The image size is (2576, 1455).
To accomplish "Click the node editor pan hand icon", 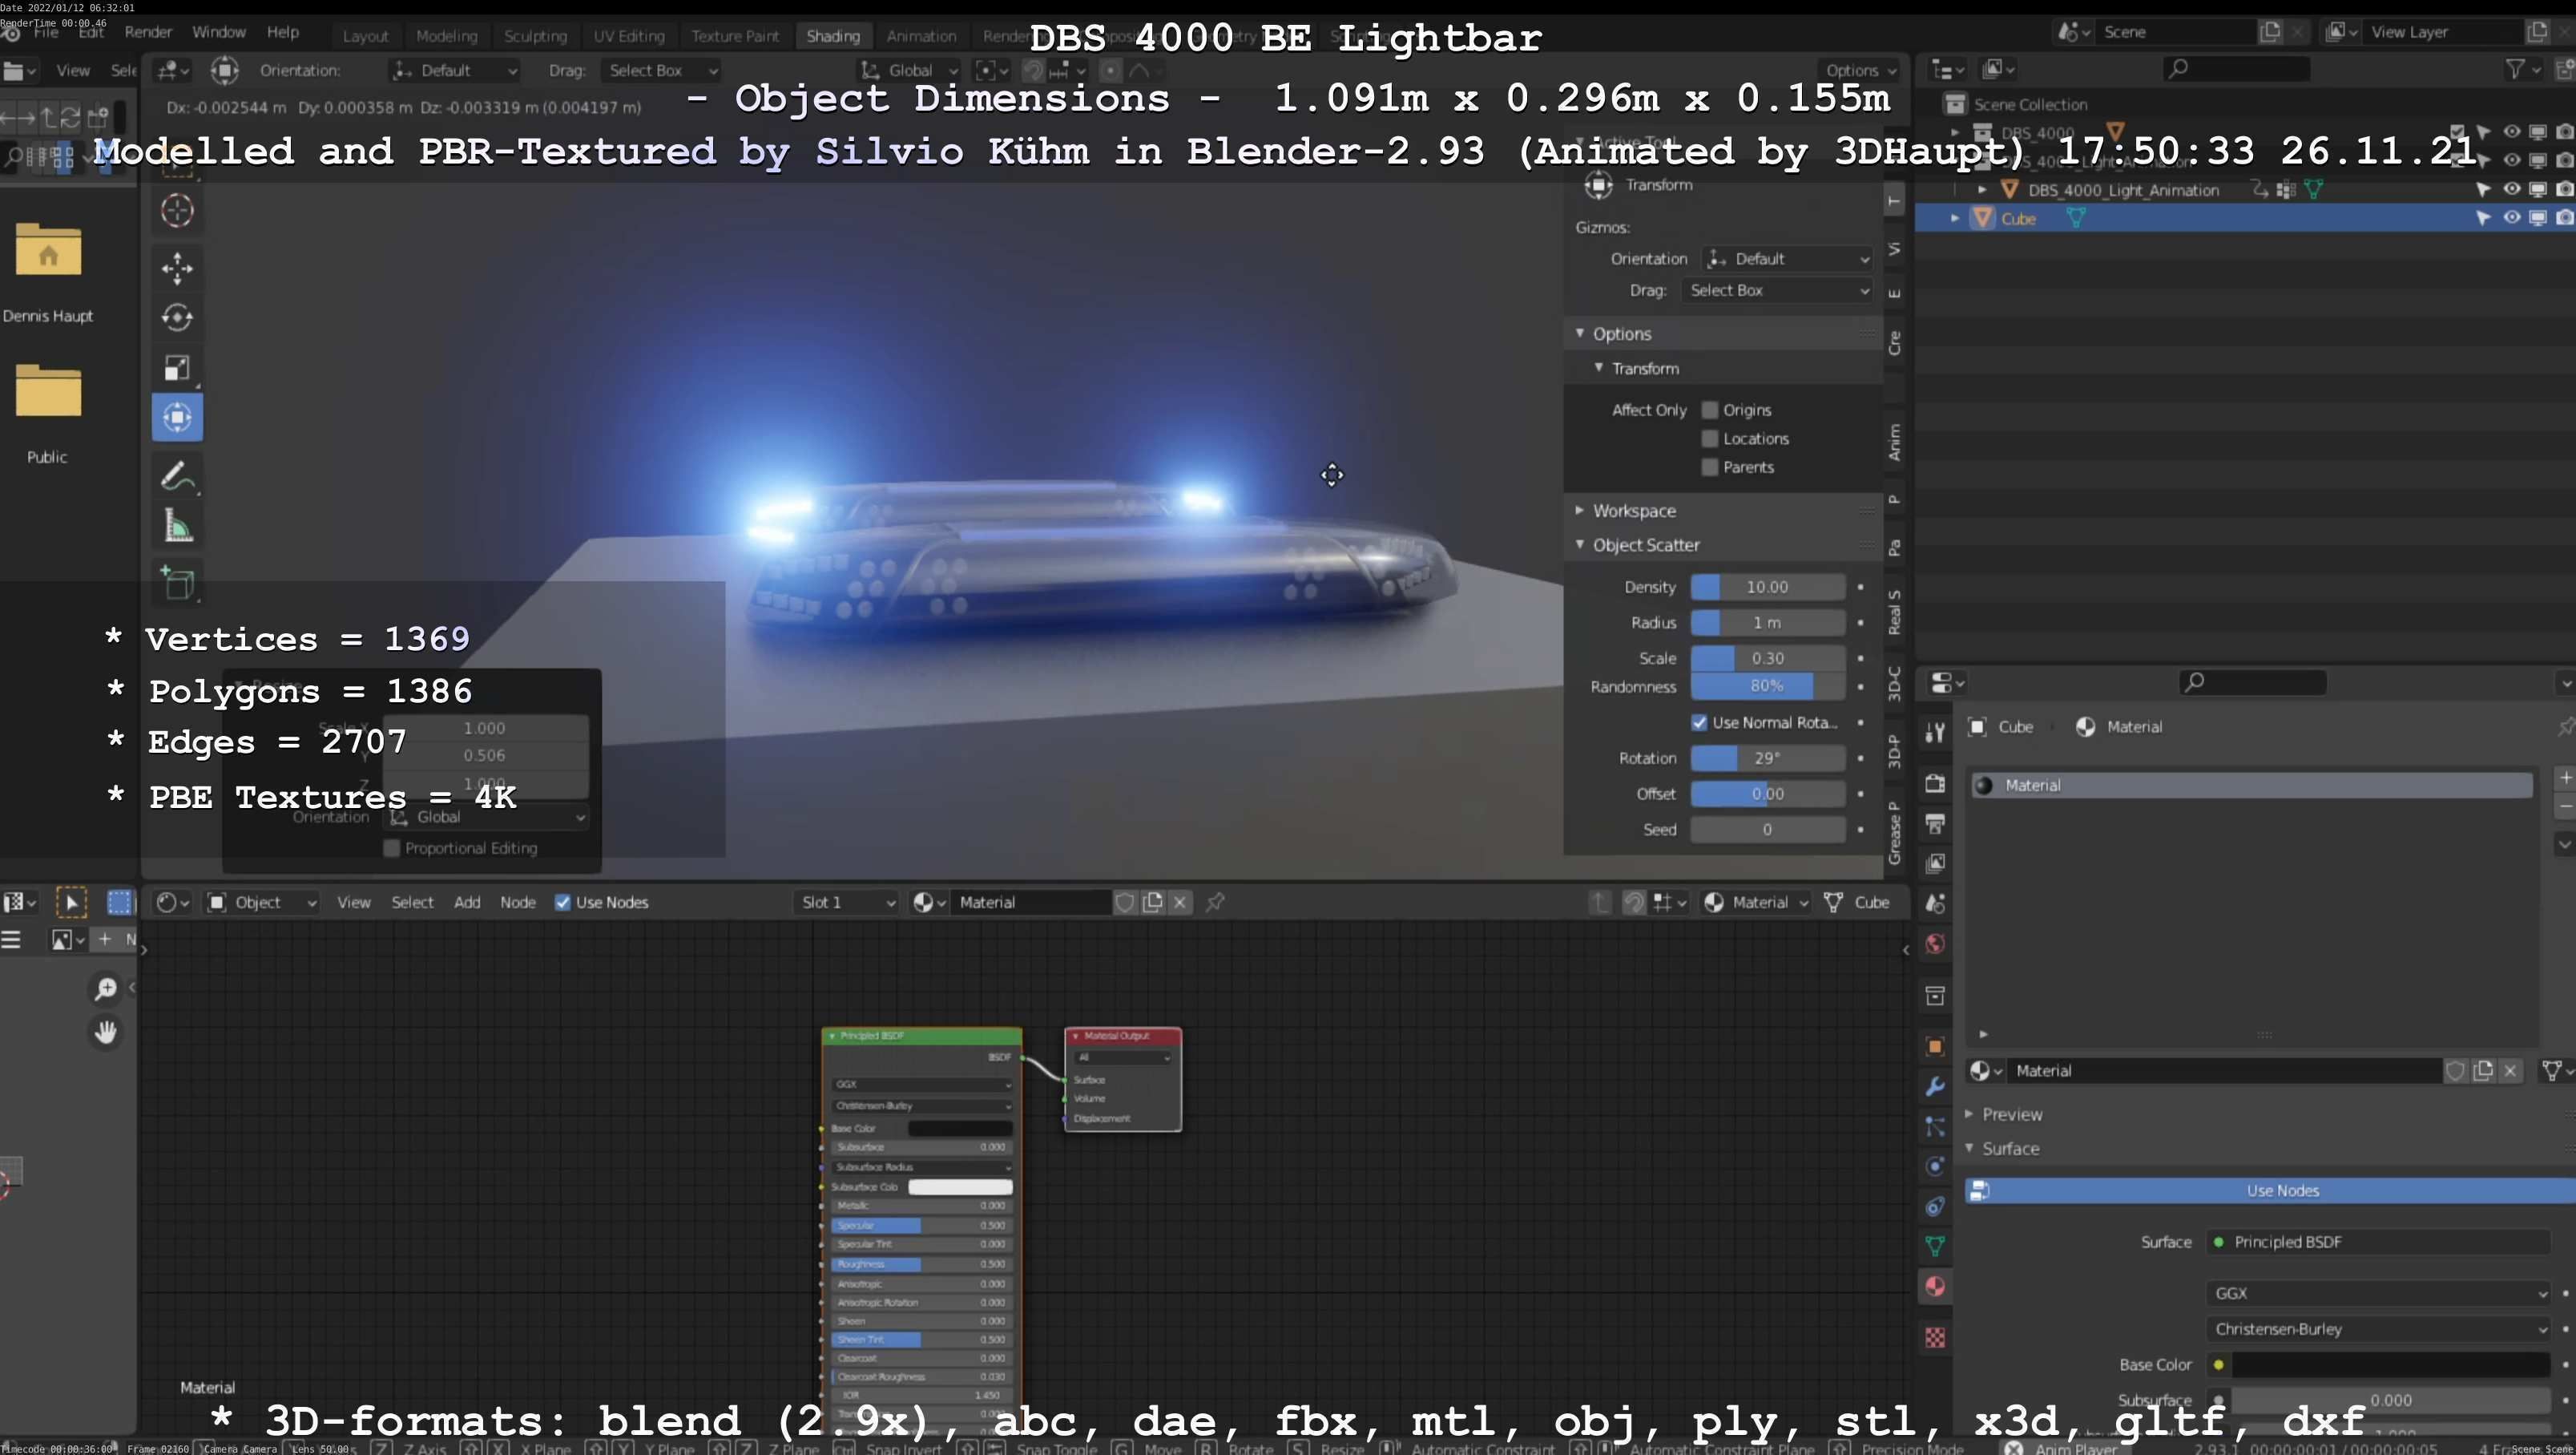I will [105, 1032].
